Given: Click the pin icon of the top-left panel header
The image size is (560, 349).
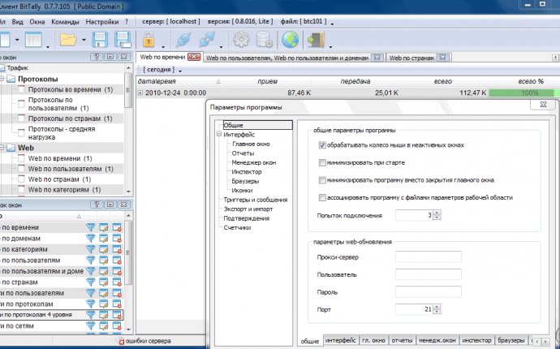Looking at the screenshot, I should coord(97,57).
